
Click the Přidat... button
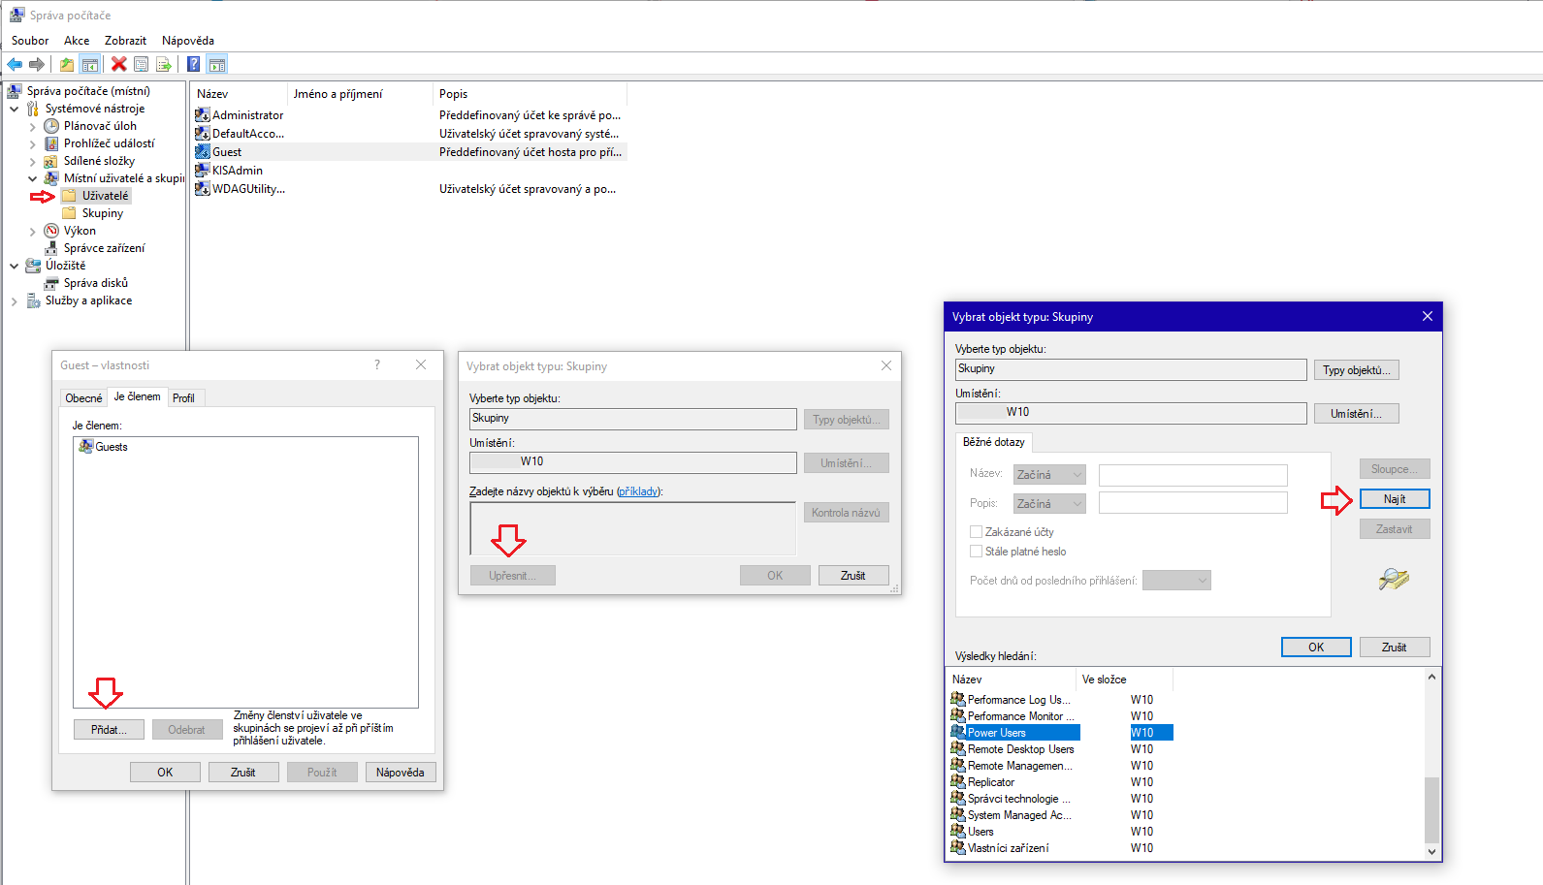(109, 730)
